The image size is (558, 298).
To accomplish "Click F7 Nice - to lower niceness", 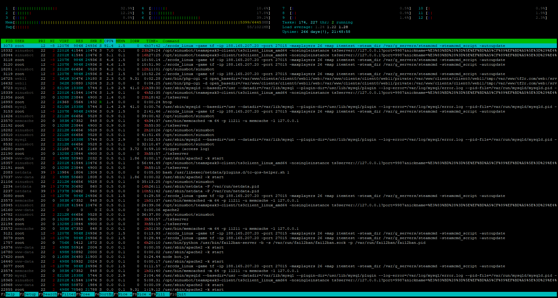I will point(123,294).
